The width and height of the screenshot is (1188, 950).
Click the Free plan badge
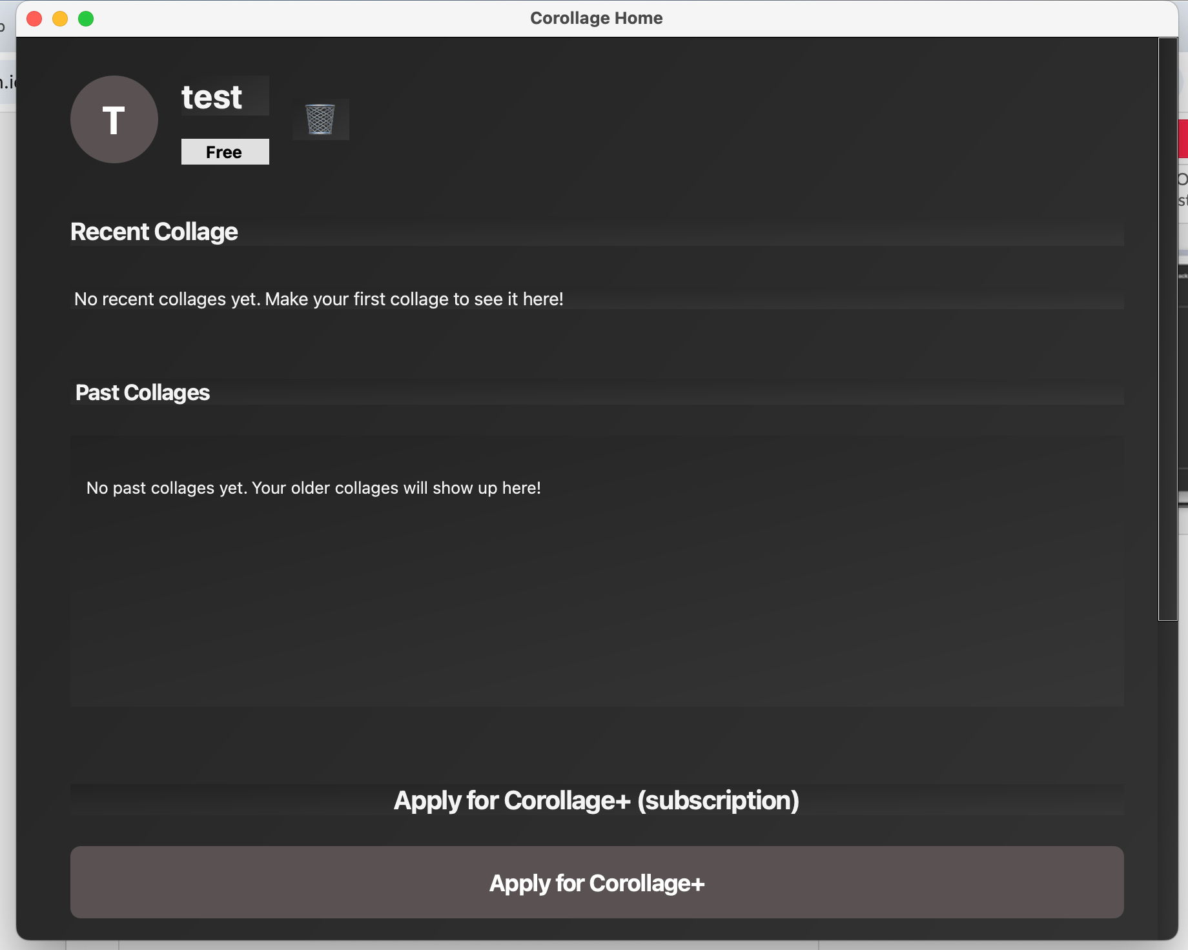coord(225,152)
